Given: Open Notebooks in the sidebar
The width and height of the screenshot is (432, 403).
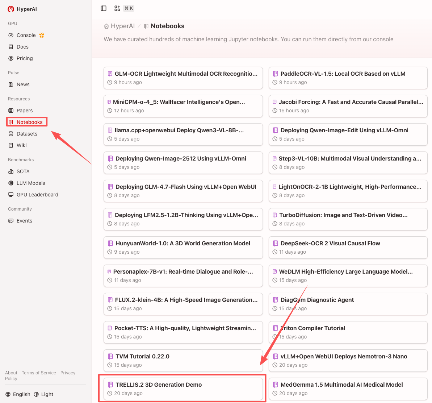Looking at the screenshot, I should pos(29,122).
